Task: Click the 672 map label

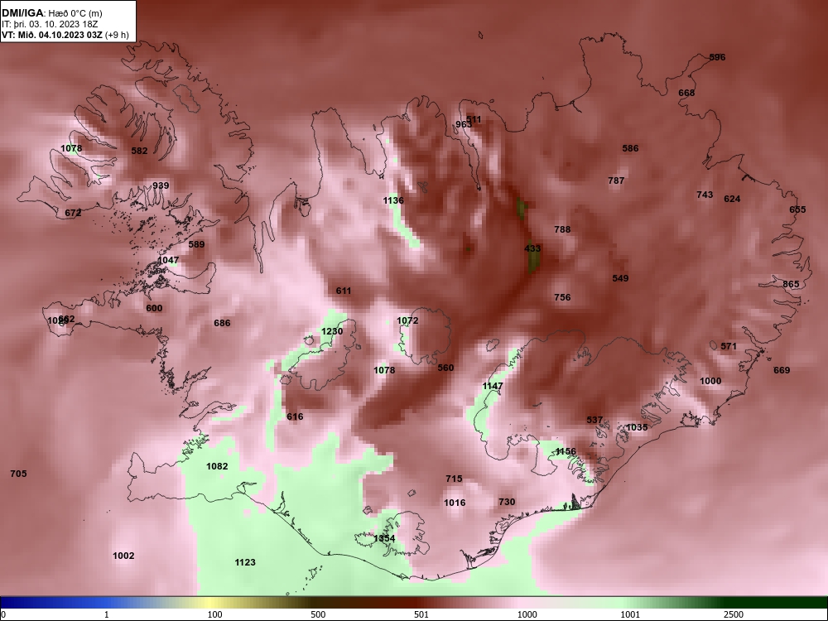Action: pos(73,214)
